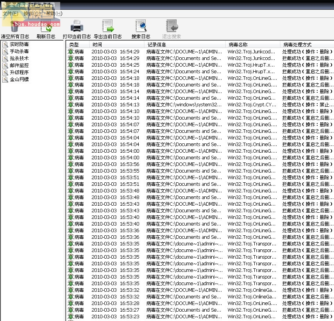
Task: Select the Win32.Troj.Crypt.CY... virus name cell
Action: click(x=252, y=104)
